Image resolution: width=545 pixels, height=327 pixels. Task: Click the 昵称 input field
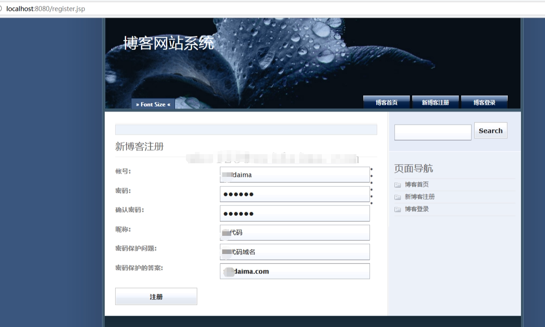[x=295, y=233]
